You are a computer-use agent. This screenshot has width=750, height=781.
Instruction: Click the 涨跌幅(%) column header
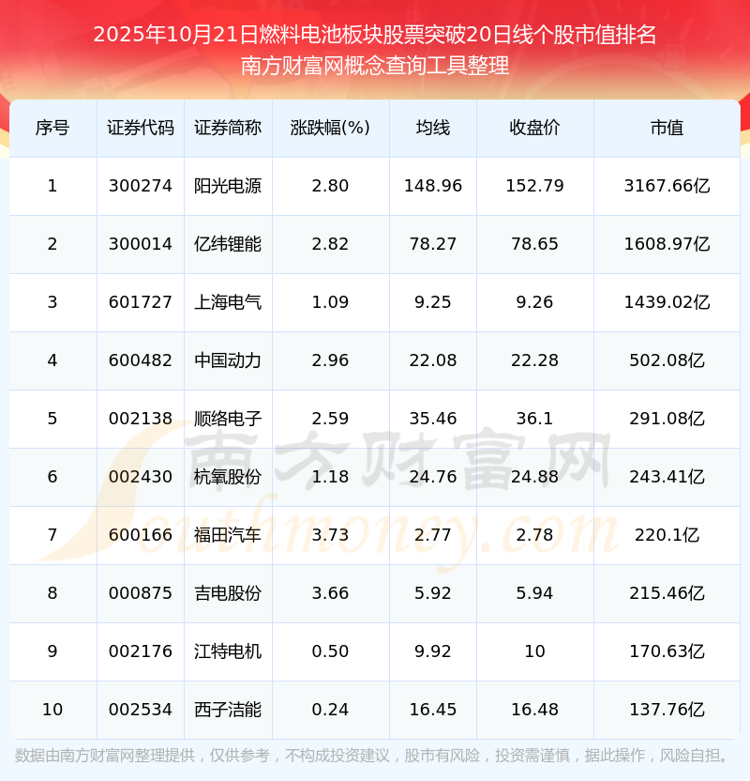[x=330, y=128]
